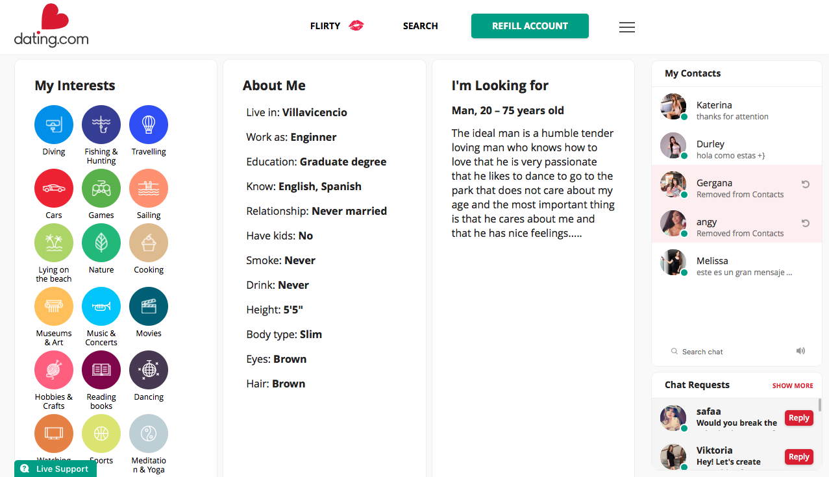The height and width of the screenshot is (477, 829).
Task: Click the Travelling hot air balloon icon
Action: point(149,124)
